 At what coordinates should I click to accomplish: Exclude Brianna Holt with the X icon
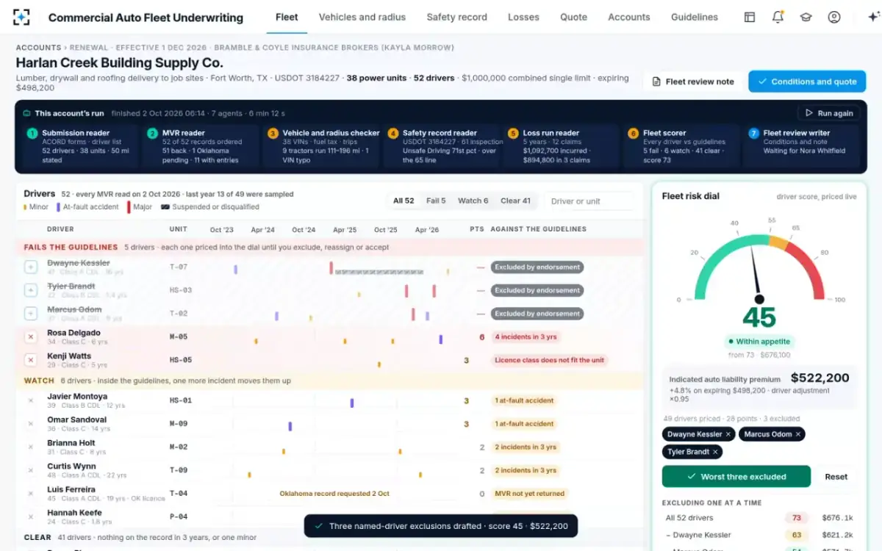click(x=31, y=447)
